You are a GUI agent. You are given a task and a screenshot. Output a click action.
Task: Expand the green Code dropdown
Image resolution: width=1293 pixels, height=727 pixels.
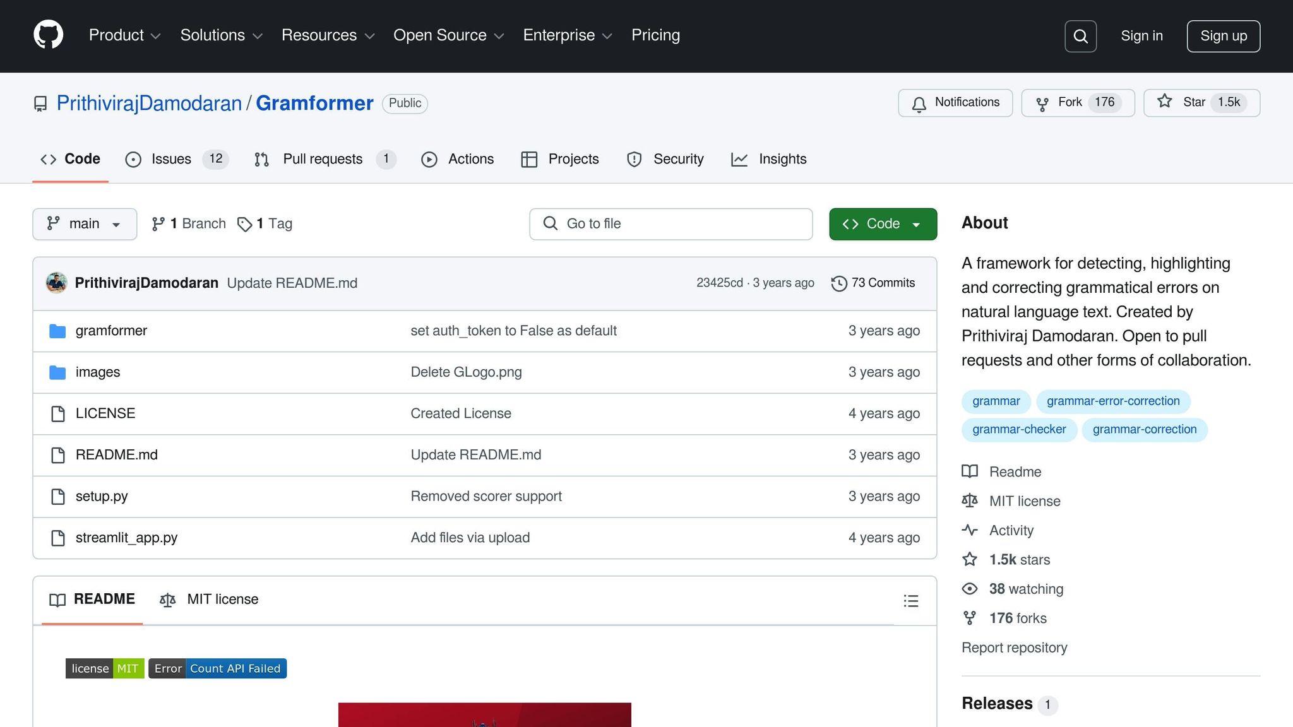(882, 223)
